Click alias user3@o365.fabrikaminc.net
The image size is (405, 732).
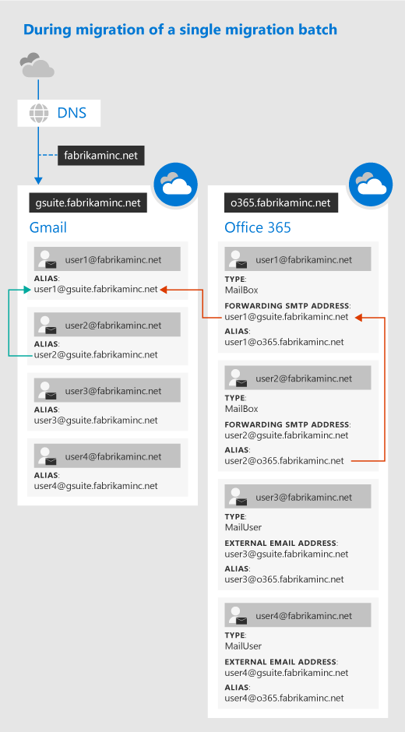coord(284,579)
